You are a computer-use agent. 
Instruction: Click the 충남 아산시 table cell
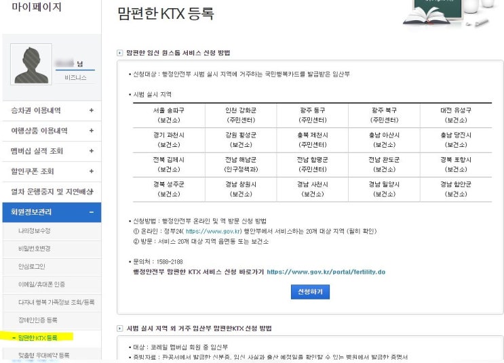pyautogui.click(x=384, y=140)
